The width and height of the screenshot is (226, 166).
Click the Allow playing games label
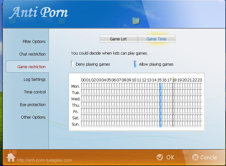(x=156, y=64)
